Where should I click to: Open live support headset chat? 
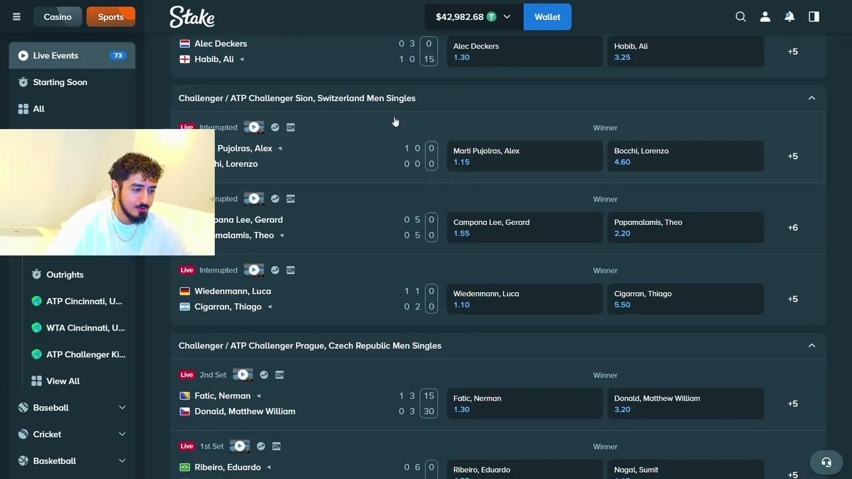(826, 462)
